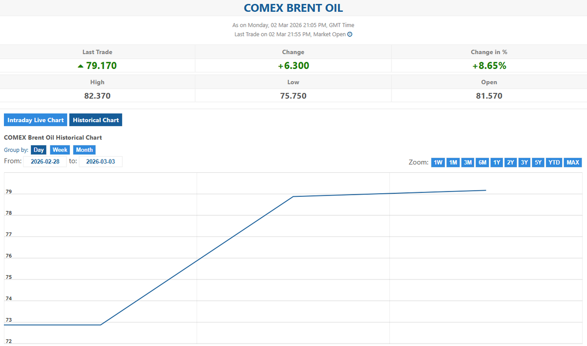Switch to Historical Chart tab

tap(96, 120)
